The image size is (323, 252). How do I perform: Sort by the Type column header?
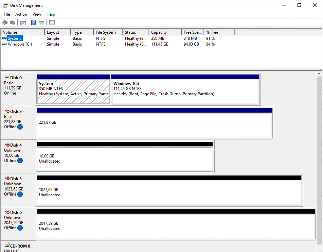pyautogui.click(x=82, y=32)
